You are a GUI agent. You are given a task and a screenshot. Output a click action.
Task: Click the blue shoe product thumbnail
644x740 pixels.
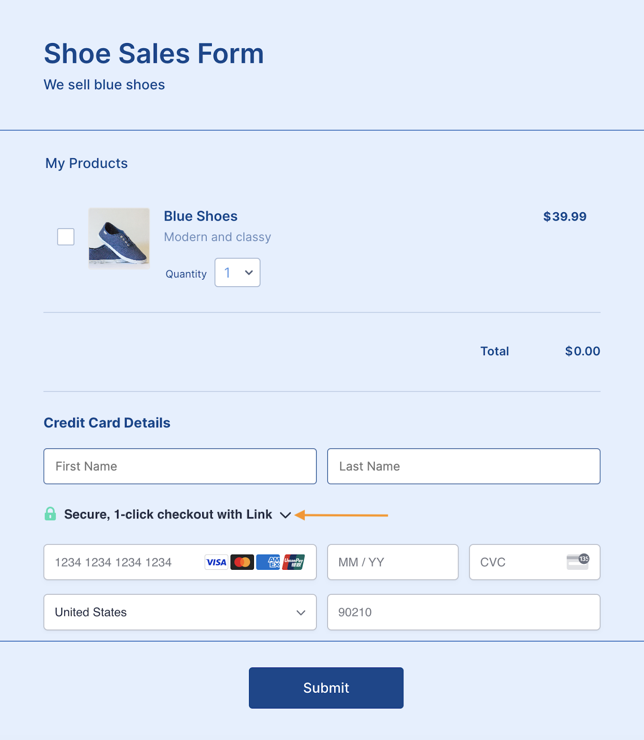pyautogui.click(x=119, y=238)
